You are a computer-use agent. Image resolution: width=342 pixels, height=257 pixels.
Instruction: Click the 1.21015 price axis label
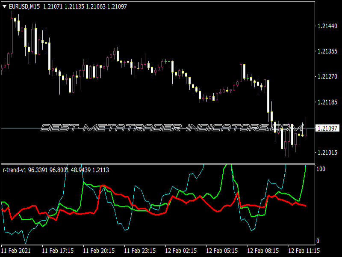click(327, 152)
